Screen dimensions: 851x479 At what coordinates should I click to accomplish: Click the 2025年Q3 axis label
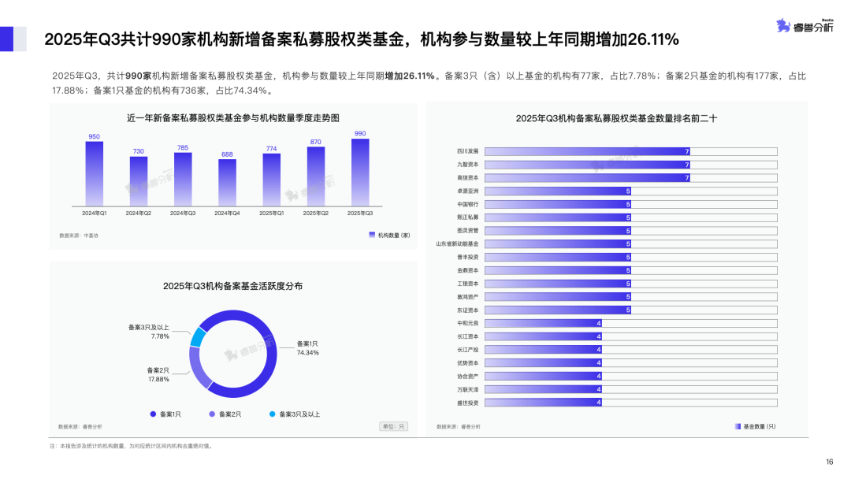[x=360, y=214]
